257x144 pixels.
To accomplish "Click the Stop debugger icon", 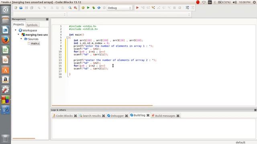I will pos(180,8).
